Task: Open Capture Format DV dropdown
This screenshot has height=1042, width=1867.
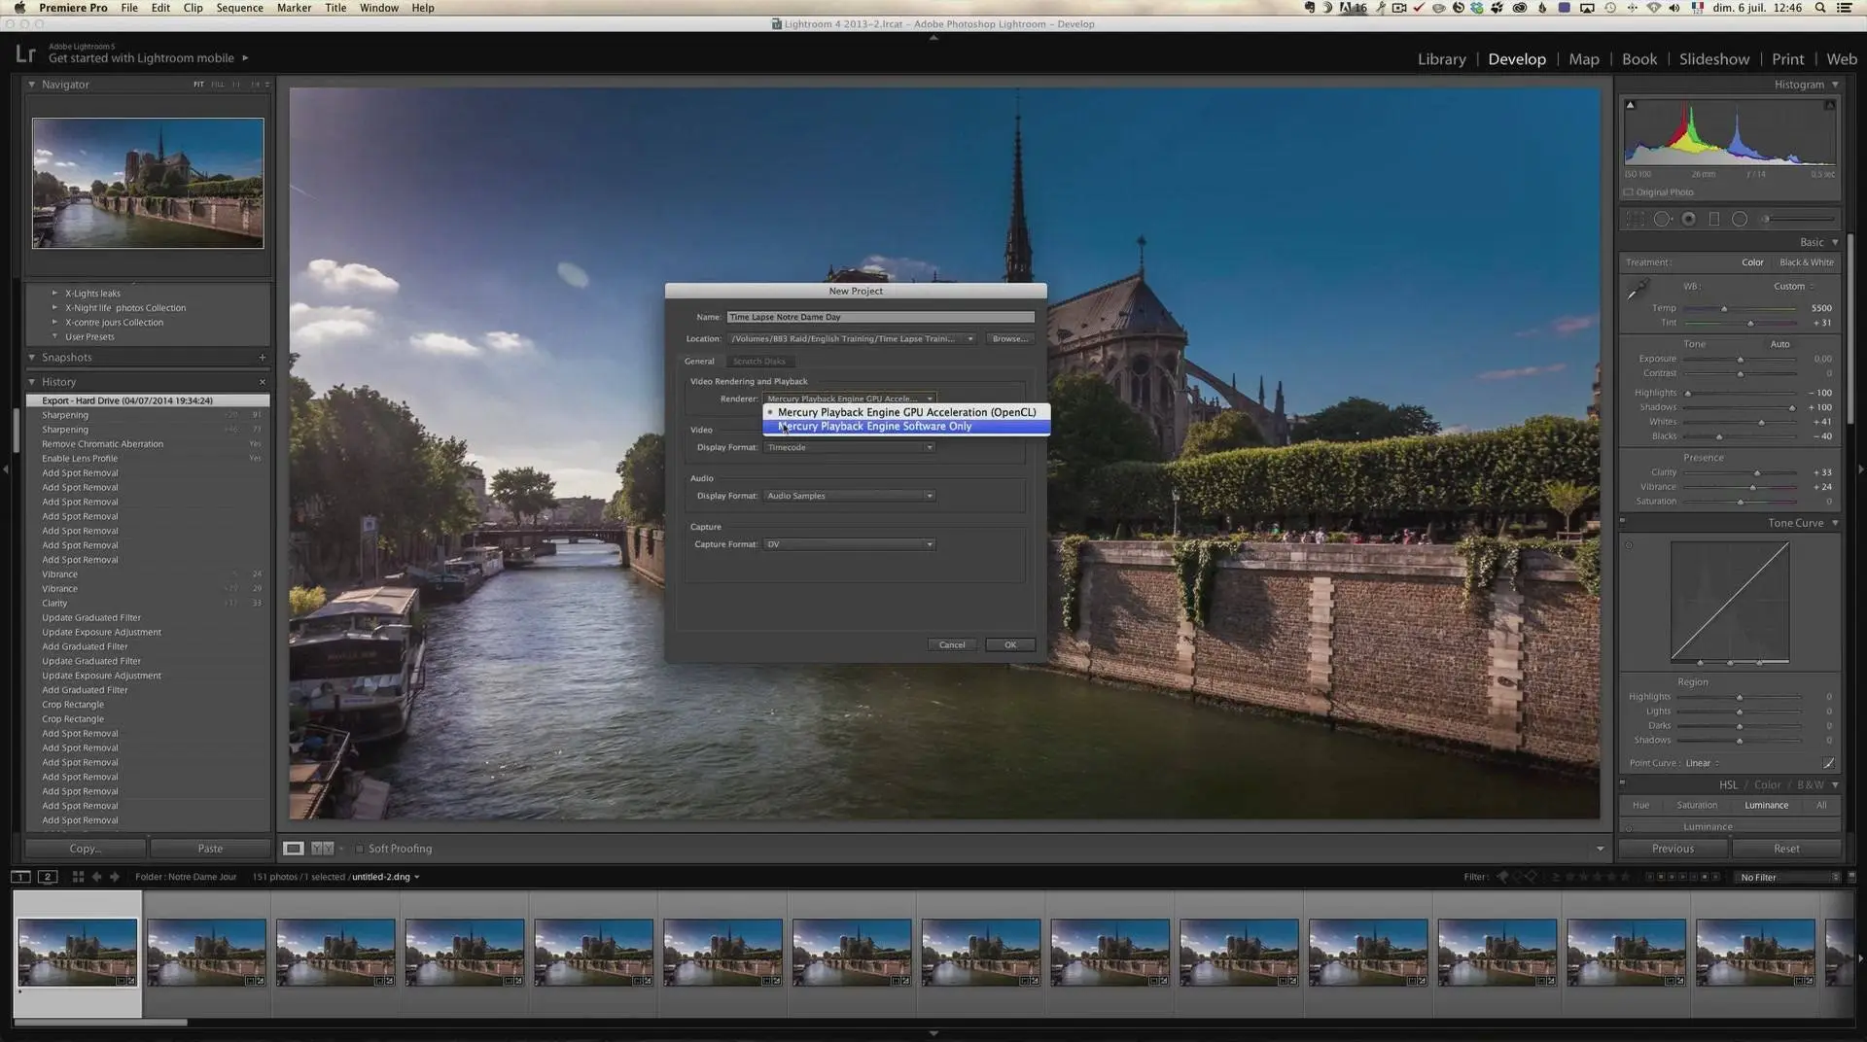Action: (x=849, y=544)
